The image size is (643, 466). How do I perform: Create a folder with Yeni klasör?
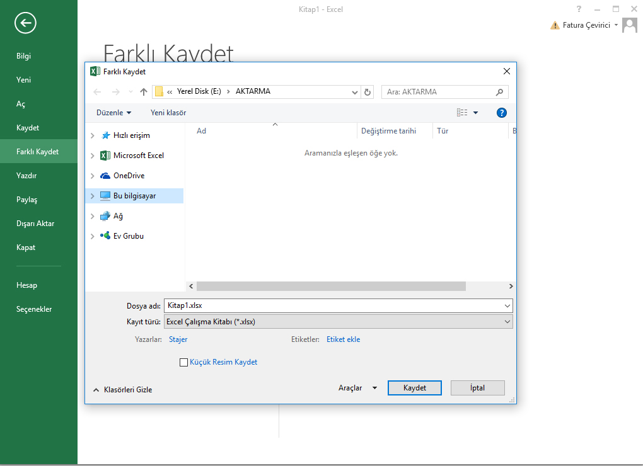point(168,113)
